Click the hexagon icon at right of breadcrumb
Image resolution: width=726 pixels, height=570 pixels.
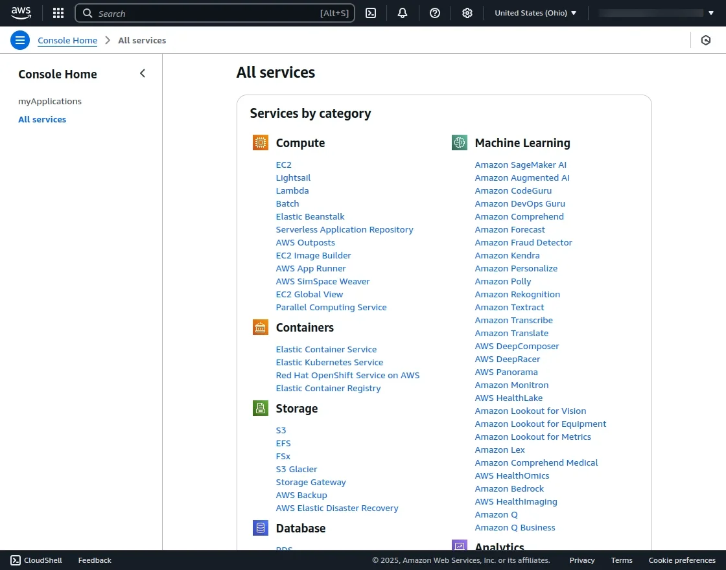(706, 40)
